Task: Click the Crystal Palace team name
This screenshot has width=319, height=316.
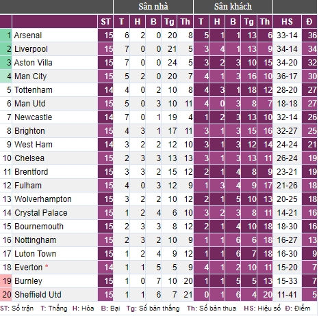Action: point(41,213)
